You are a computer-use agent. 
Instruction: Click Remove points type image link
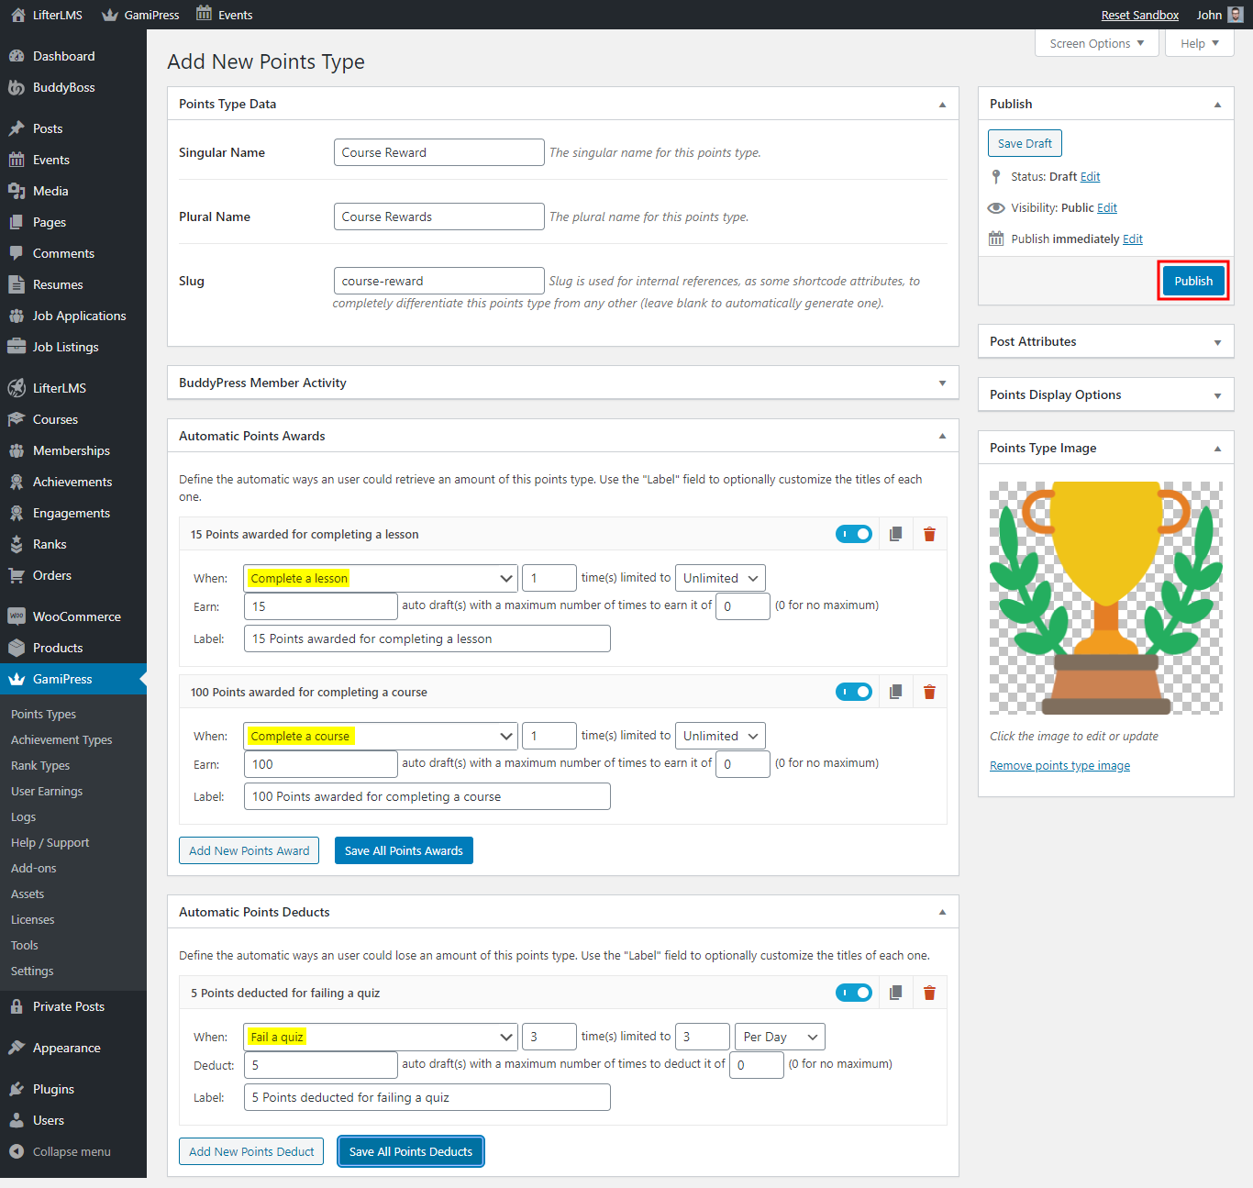tap(1059, 765)
